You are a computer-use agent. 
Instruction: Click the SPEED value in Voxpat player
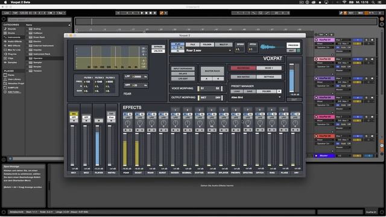pos(240,49)
